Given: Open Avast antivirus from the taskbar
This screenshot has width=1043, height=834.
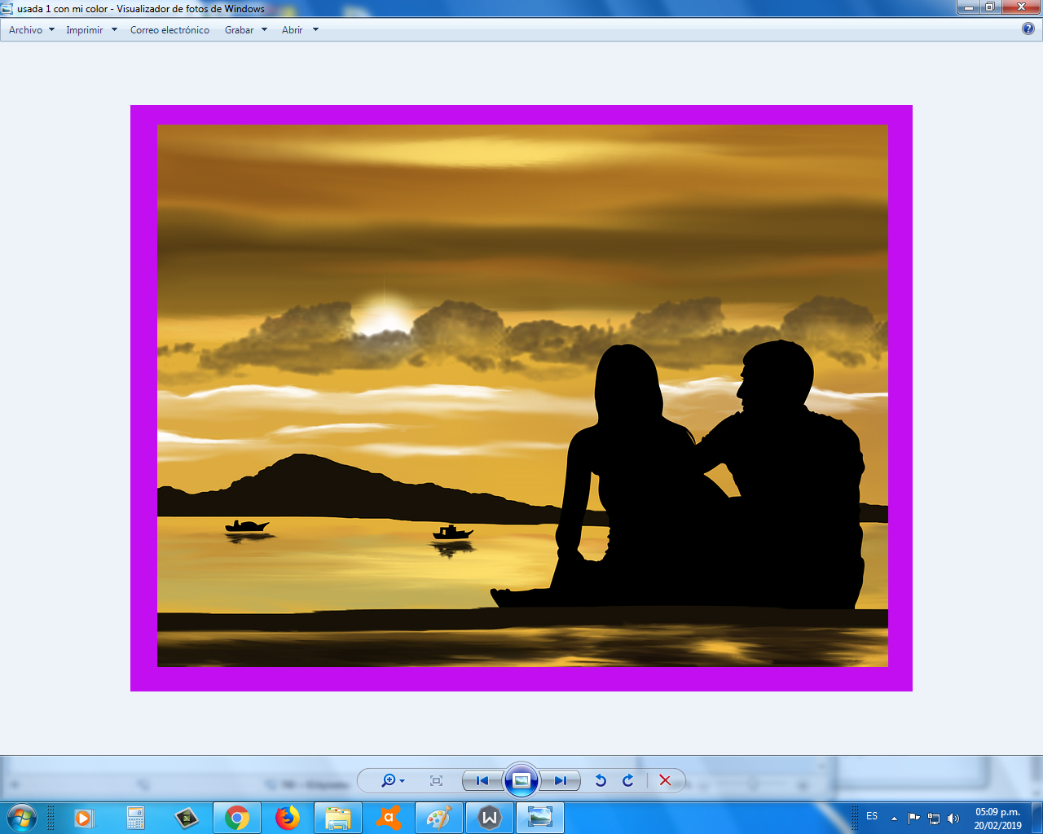Looking at the screenshot, I should click(x=389, y=818).
